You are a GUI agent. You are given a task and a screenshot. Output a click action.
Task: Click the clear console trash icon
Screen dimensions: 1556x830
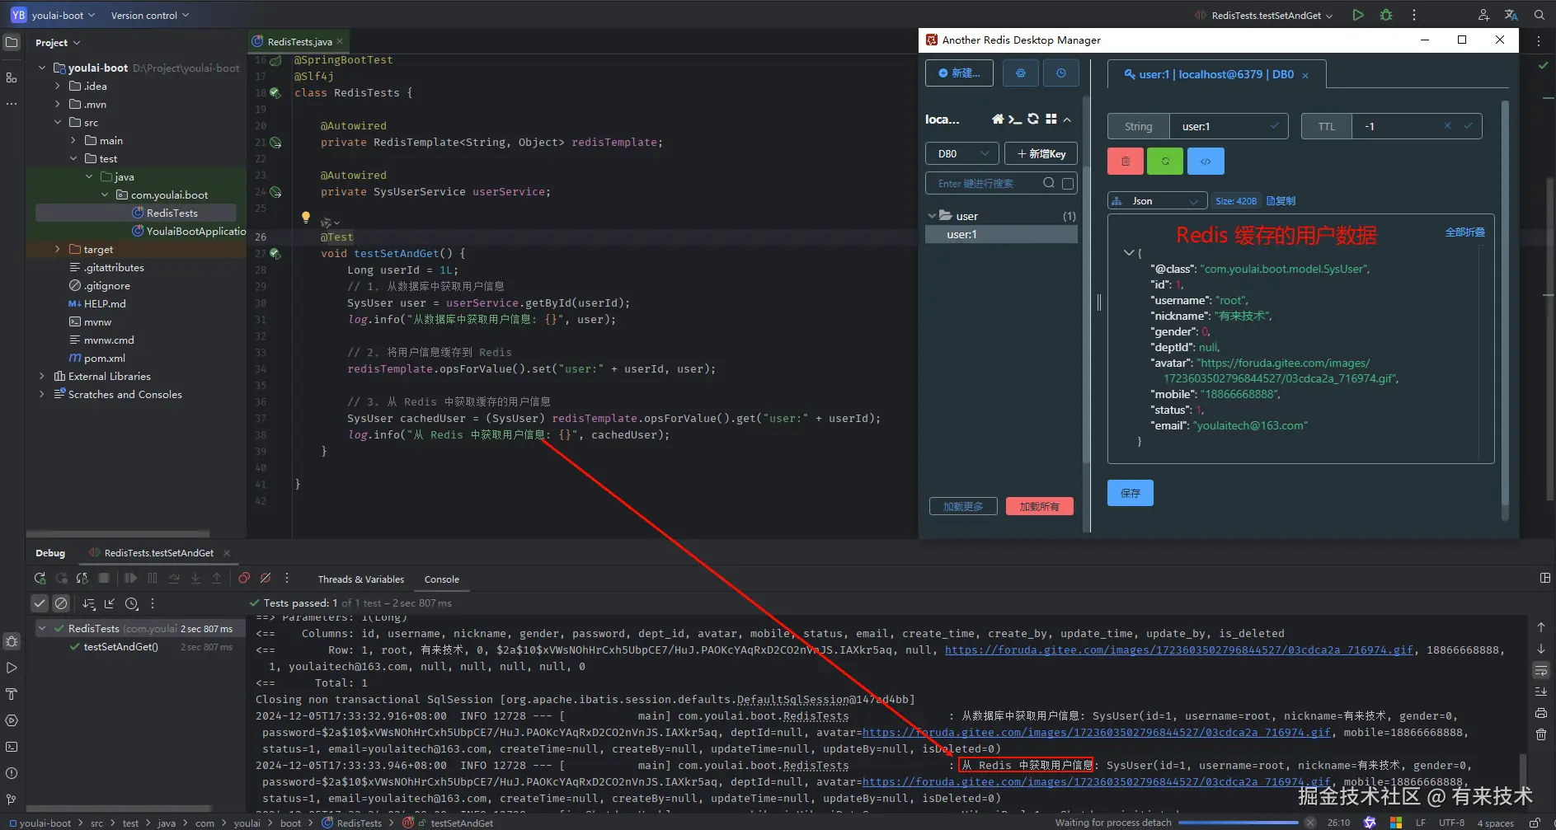point(1541,734)
